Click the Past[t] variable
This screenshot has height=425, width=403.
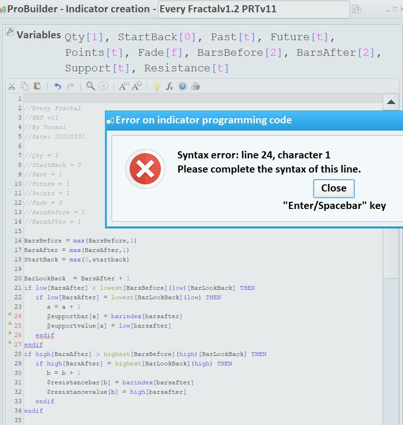click(x=233, y=37)
